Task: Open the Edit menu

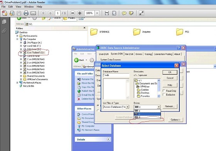Action: (x=10, y=7)
